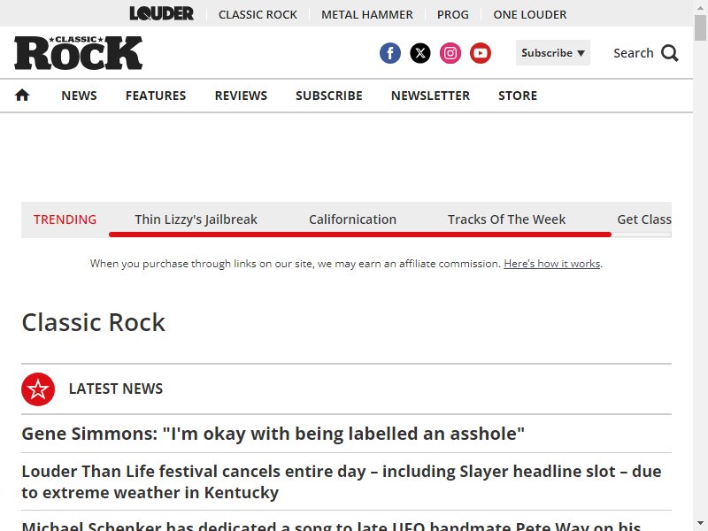
Task: Click the Classic Rock logo
Action: (x=78, y=53)
